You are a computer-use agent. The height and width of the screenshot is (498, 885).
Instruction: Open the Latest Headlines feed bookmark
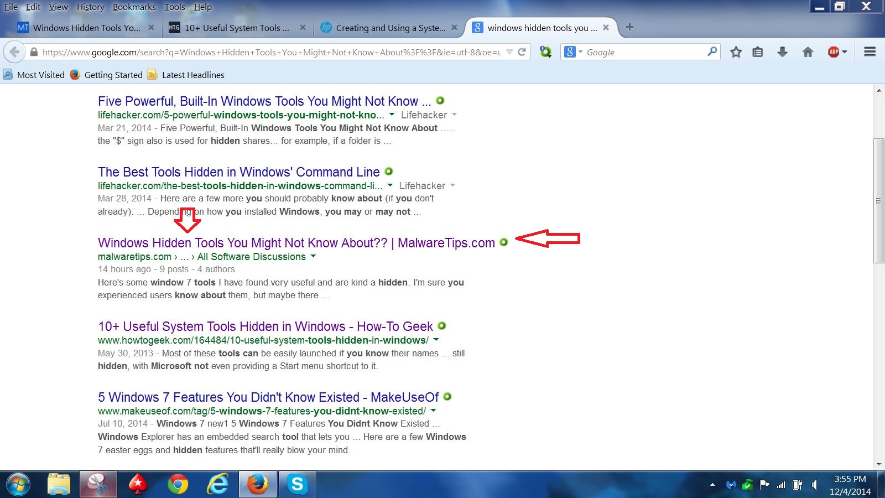coord(186,75)
